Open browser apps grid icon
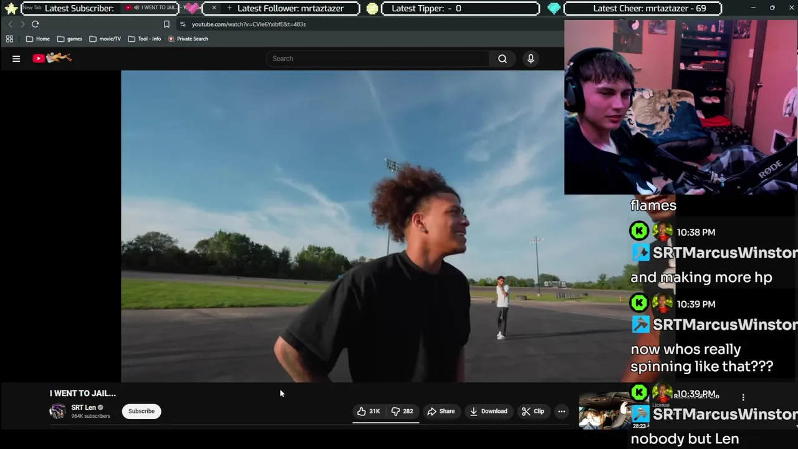The image size is (798, 449). [x=9, y=39]
